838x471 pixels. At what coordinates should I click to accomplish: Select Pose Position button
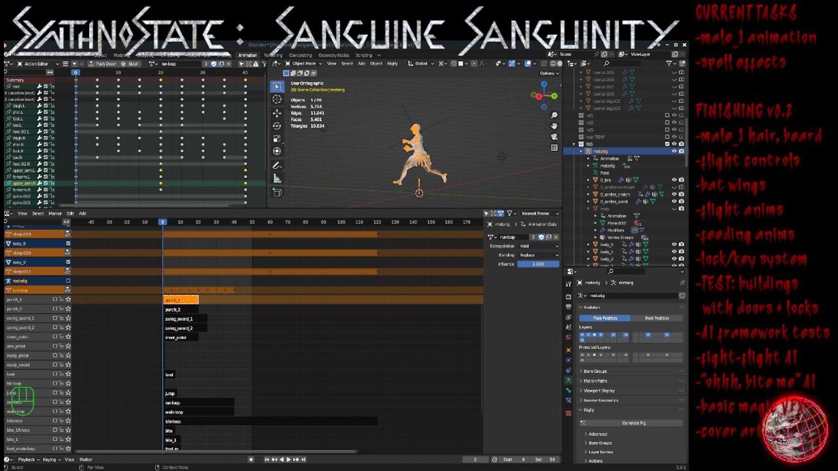coord(605,318)
